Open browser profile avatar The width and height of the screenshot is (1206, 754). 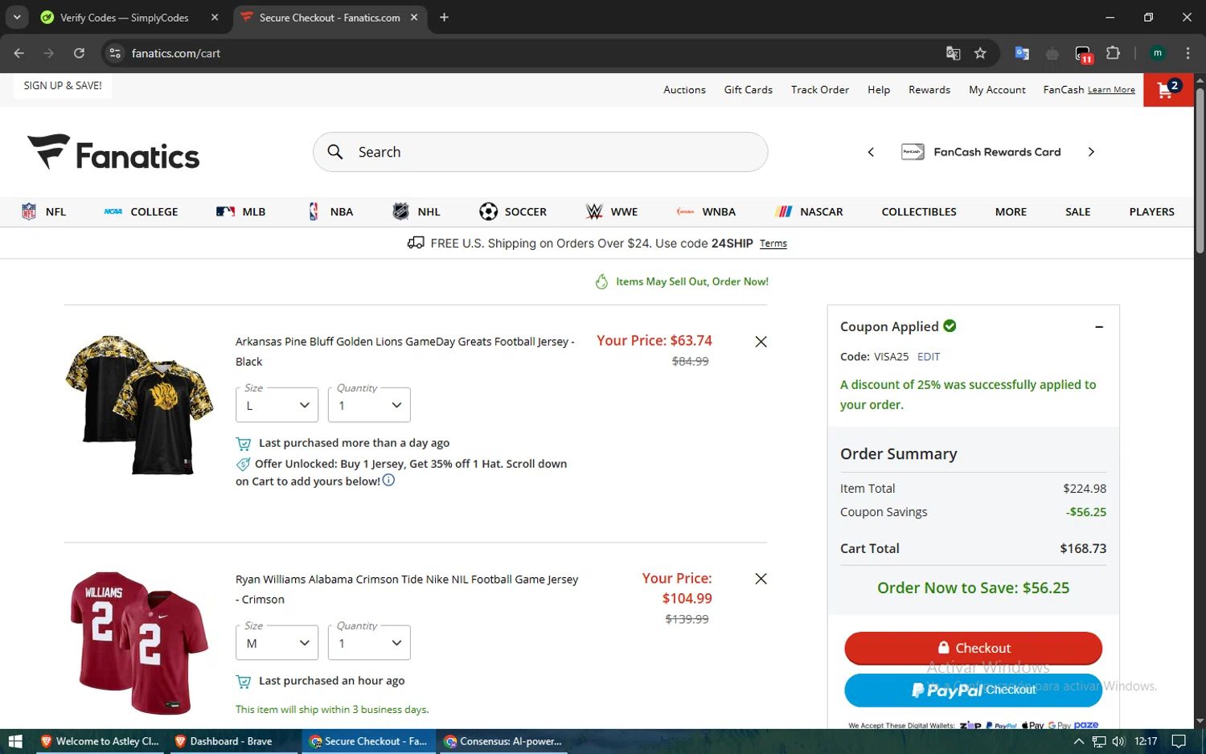tap(1158, 53)
